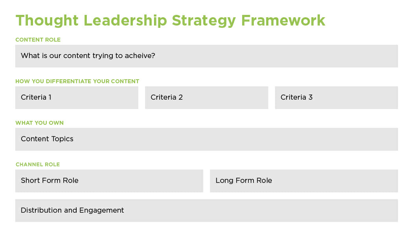
Task: Click the Short Form Role box
Action: [x=109, y=181]
